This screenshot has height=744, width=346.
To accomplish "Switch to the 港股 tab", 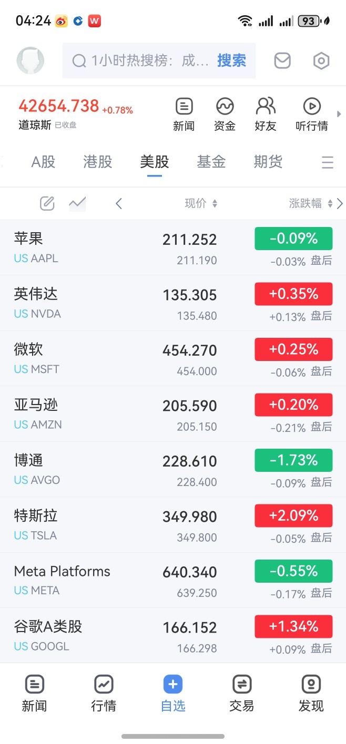I will coord(98,162).
